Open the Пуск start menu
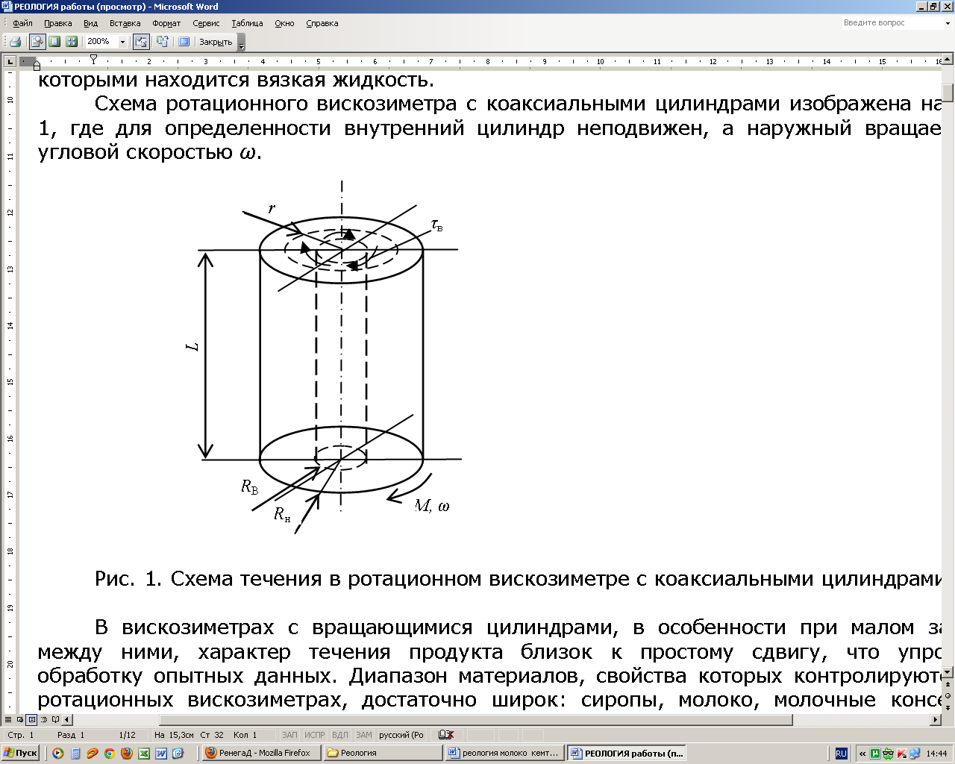This screenshot has width=955, height=764. pos(20,753)
